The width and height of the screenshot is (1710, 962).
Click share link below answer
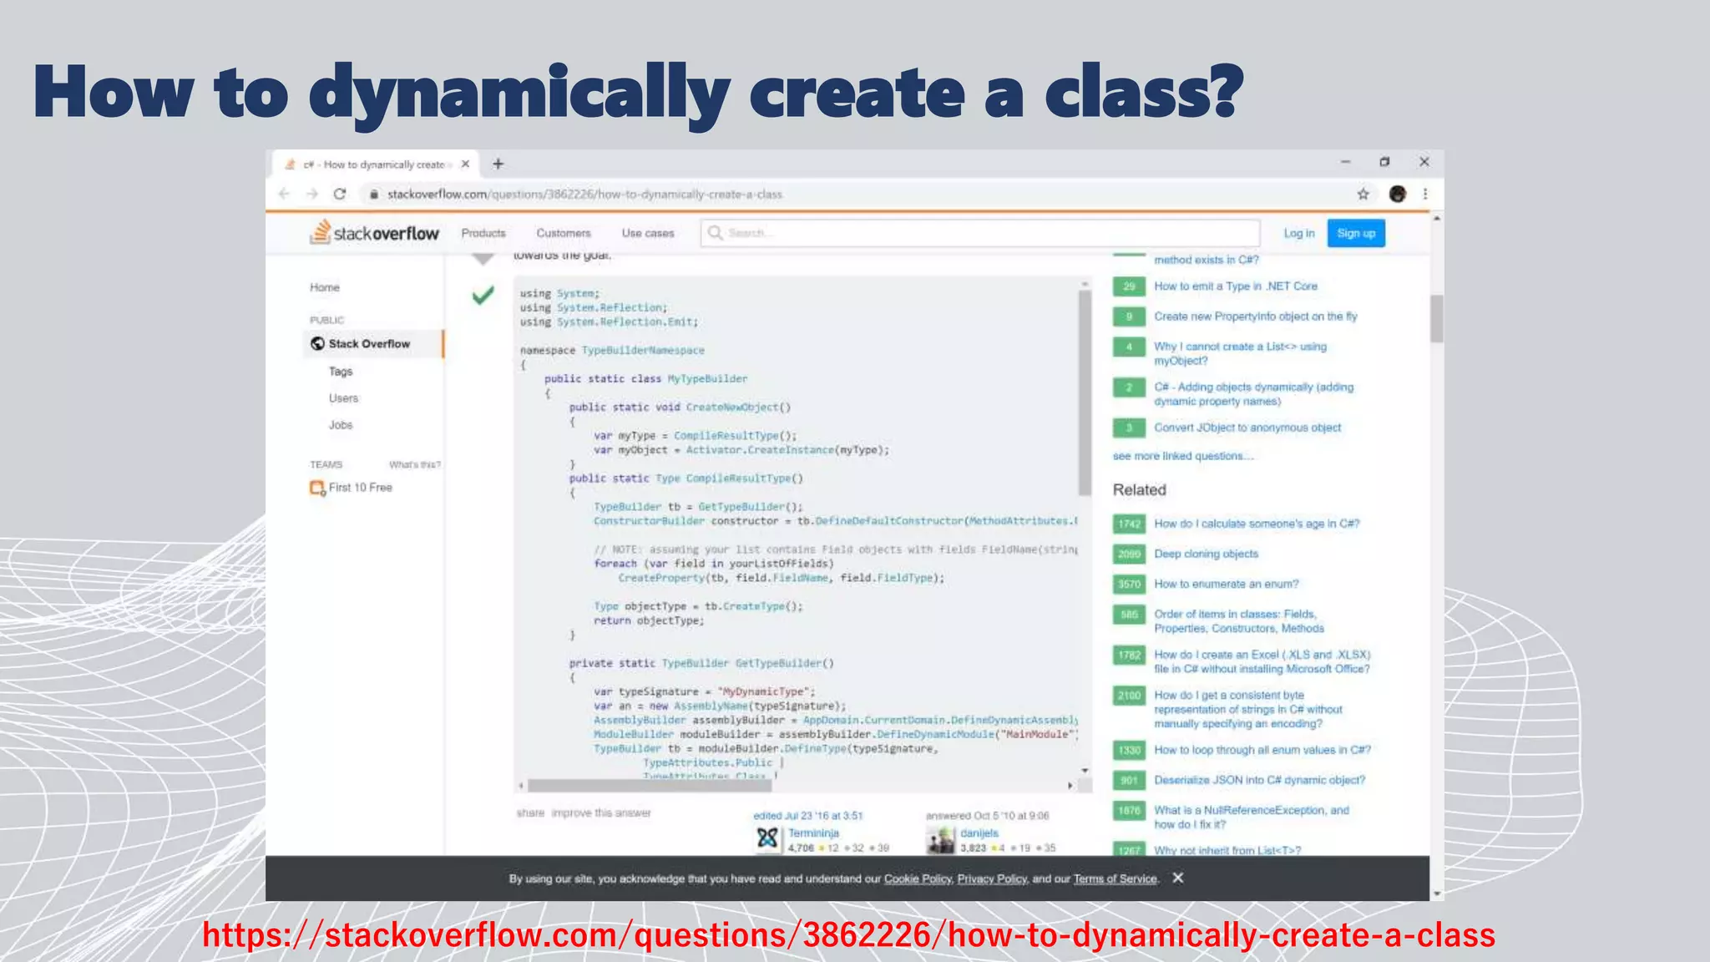530,813
